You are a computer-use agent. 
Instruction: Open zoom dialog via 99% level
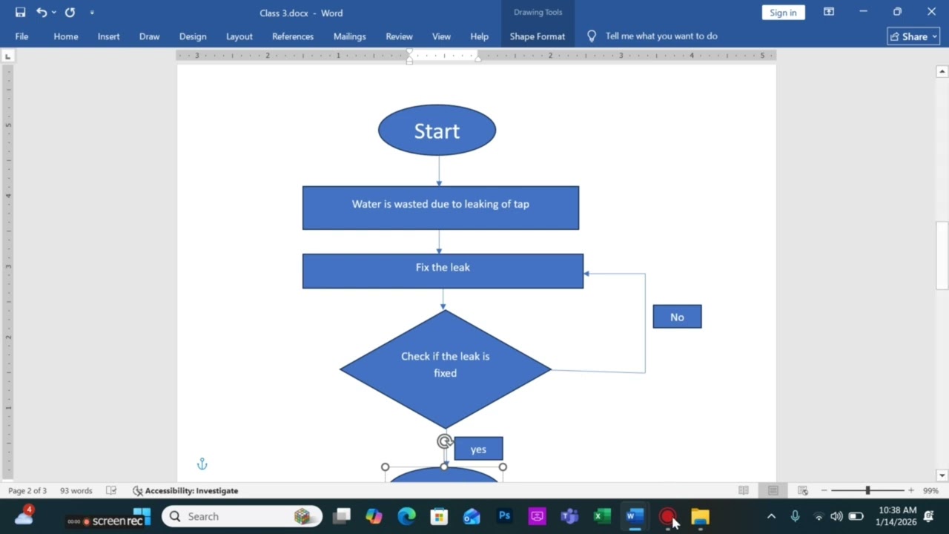[x=930, y=491]
